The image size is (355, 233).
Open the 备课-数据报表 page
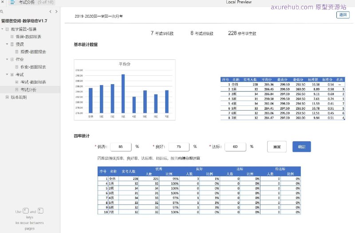click(28, 37)
